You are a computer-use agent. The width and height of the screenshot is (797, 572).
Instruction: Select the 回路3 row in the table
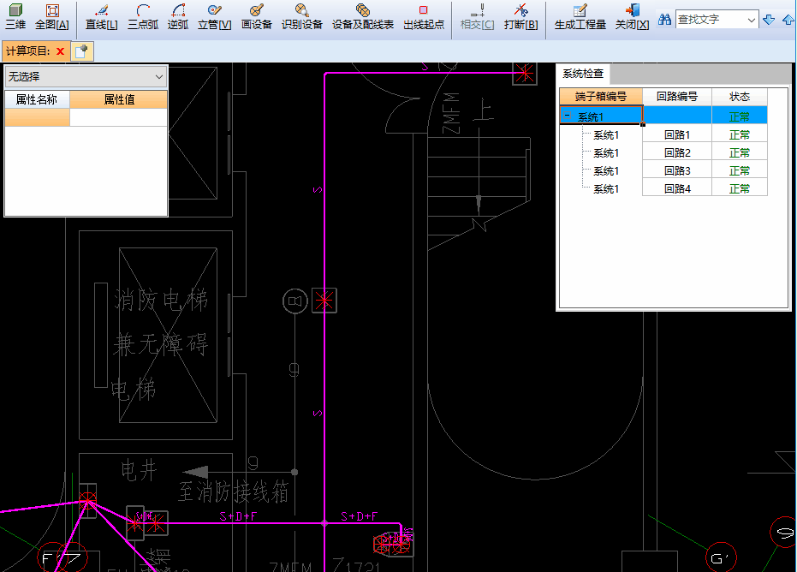click(x=676, y=171)
